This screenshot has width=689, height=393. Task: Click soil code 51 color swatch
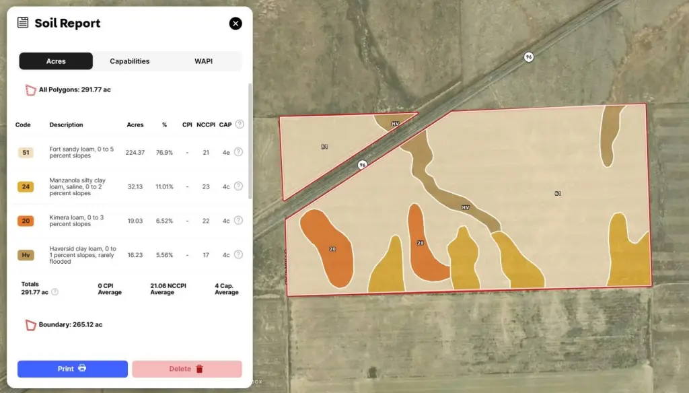coord(26,153)
